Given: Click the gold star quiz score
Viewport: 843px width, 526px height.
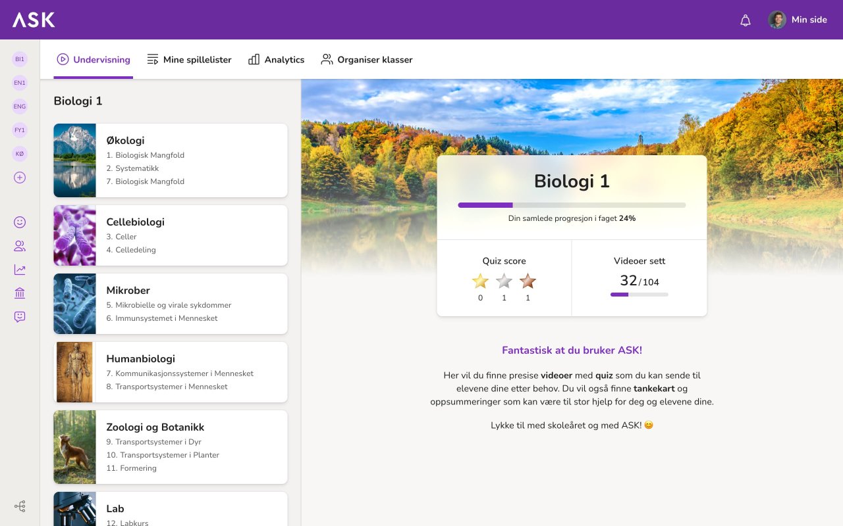Looking at the screenshot, I should pyautogui.click(x=481, y=281).
